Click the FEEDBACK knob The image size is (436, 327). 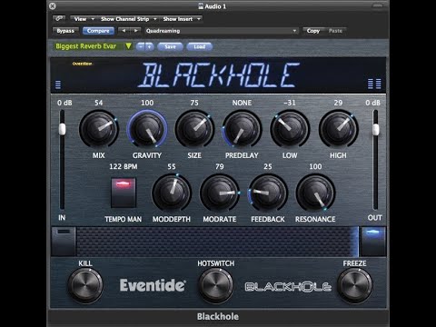[268, 193]
